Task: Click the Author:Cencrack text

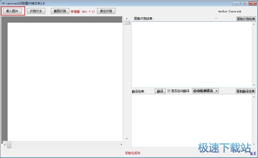Action: [x=230, y=11]
